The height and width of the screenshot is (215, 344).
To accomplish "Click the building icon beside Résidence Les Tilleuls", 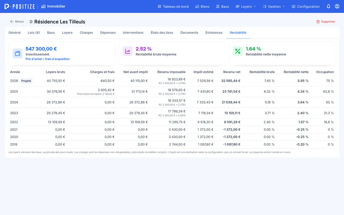I will click(x=31, y=22).
